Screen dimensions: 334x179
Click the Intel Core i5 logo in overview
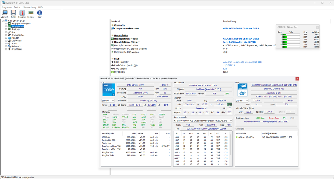click(x=109, y=90)
